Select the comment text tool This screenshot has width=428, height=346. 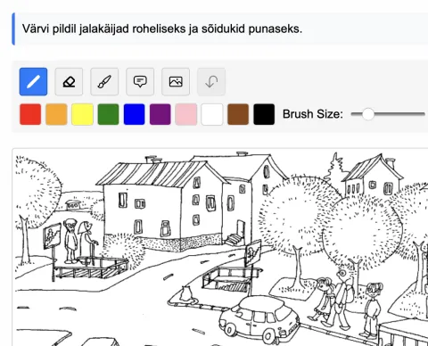click(140, 82)
